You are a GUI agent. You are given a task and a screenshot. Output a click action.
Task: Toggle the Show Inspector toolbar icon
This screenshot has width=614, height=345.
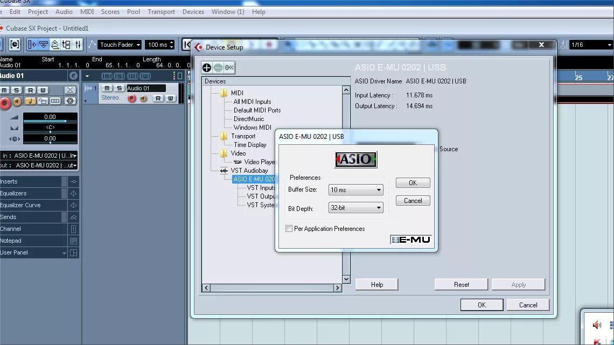click(x=32, y=45)
